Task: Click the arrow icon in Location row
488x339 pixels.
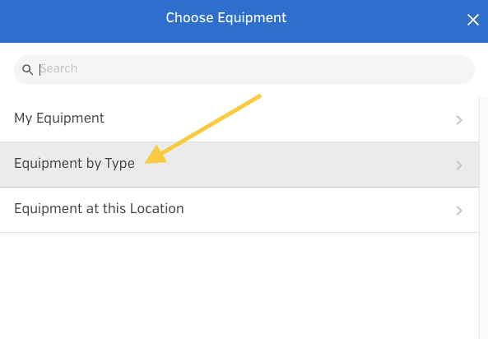Action: pos(459,211)
